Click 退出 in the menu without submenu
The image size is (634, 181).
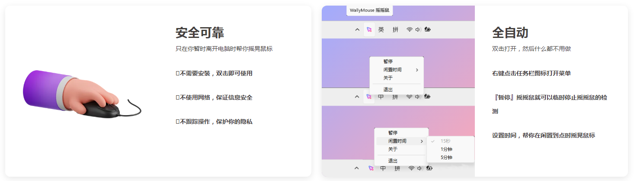(388, 90)
